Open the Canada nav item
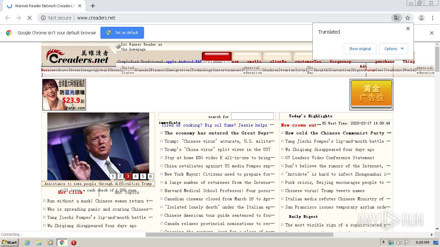 coord(142,70)
